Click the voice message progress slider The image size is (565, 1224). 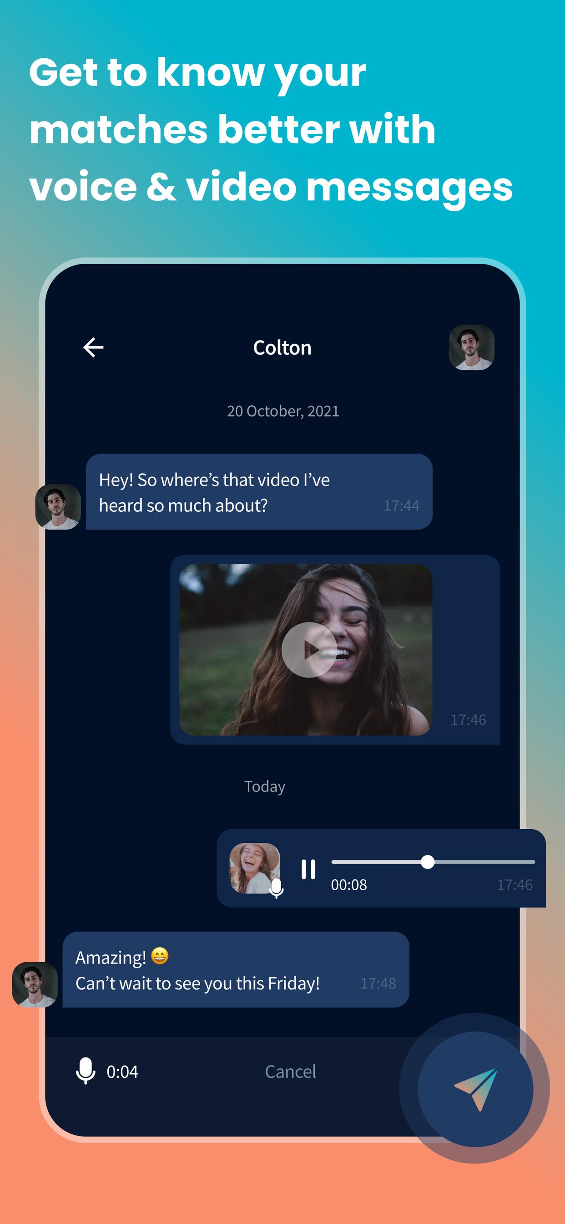(433, 862)
